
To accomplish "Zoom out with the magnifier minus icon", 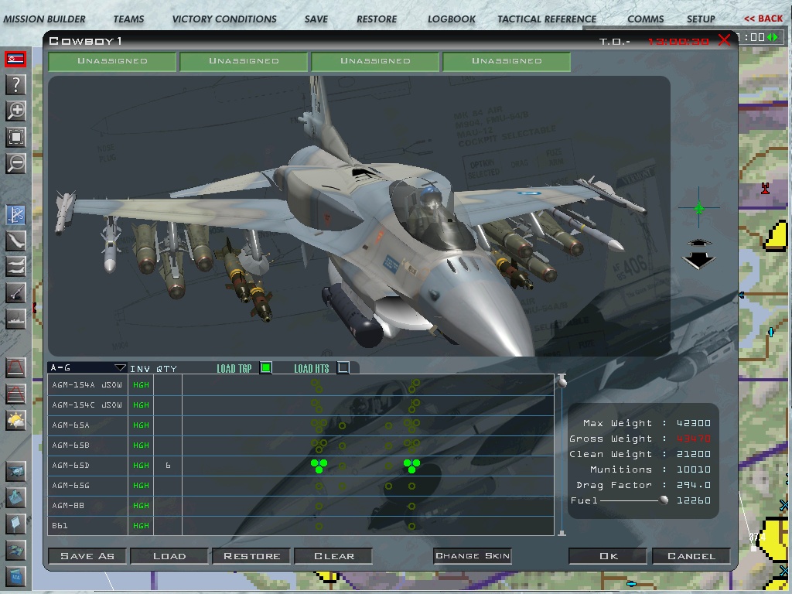I will click(x=15, y=163).
